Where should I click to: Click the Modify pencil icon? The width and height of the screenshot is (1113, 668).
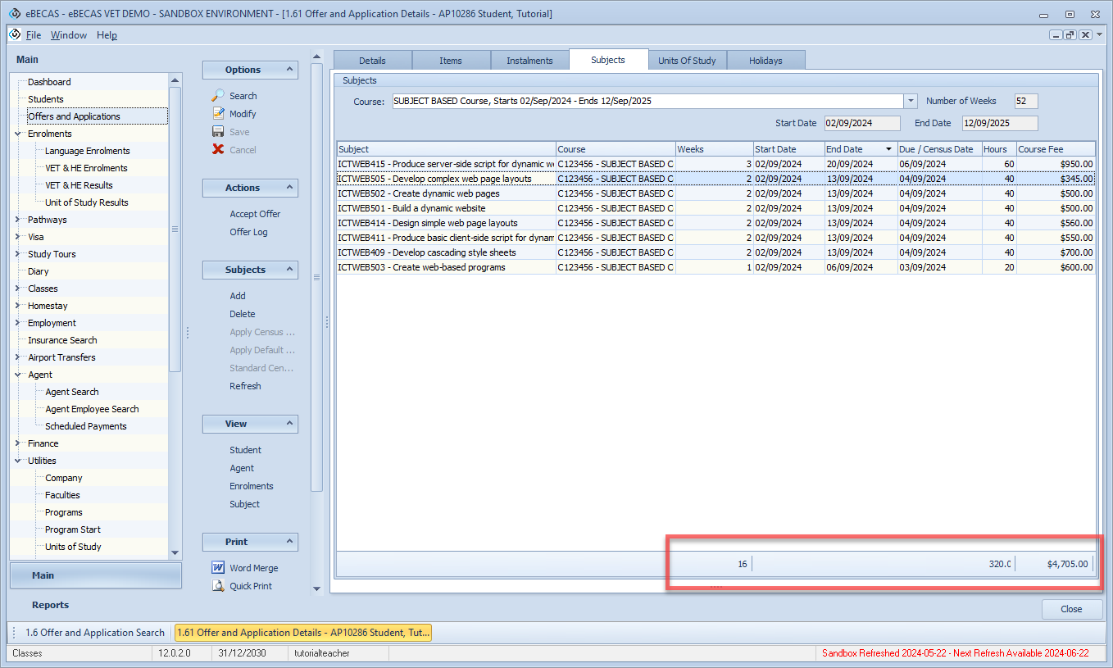[x=218, y=114]
